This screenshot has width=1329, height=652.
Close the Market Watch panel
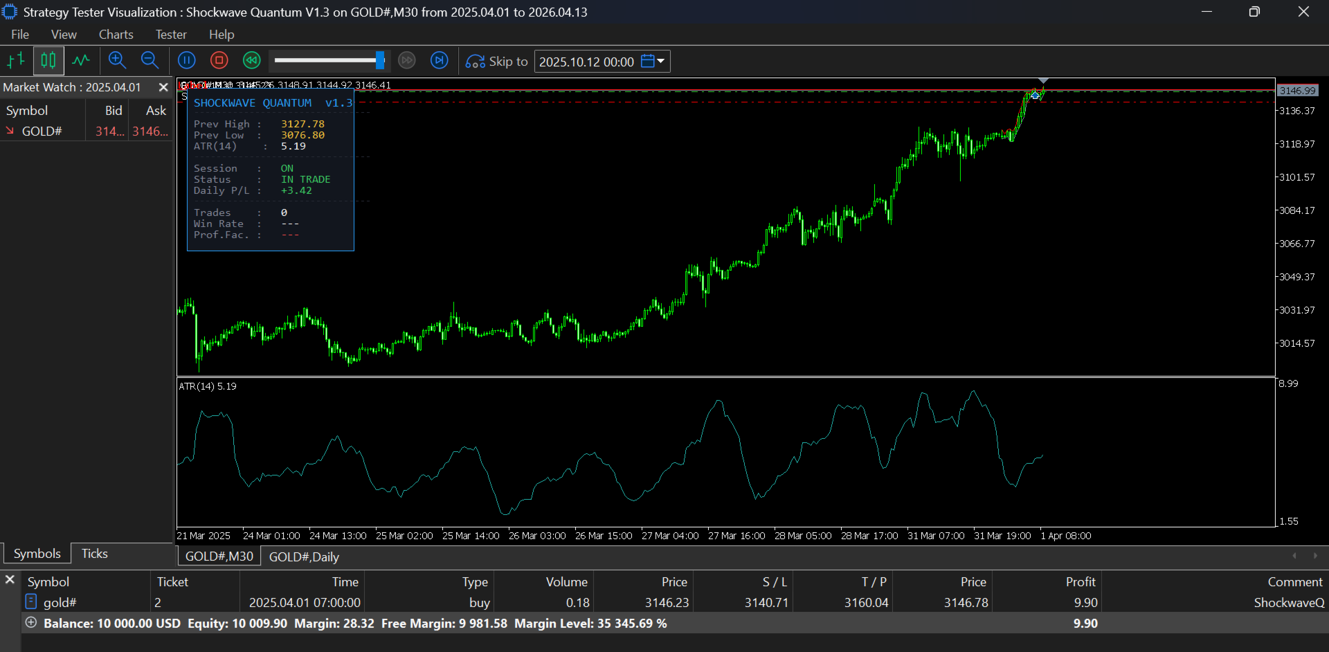[163, 87]
